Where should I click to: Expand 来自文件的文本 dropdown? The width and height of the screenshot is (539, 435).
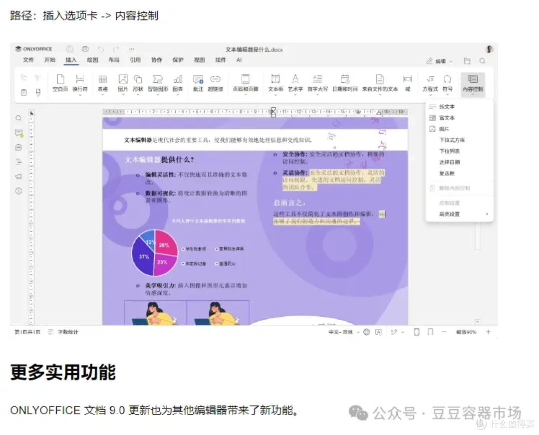380,95
